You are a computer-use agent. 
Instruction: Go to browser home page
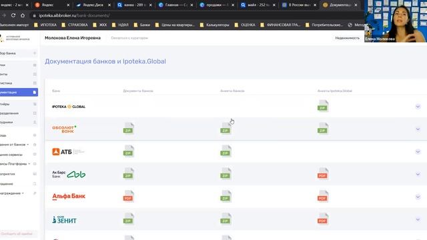coord(23,15)
